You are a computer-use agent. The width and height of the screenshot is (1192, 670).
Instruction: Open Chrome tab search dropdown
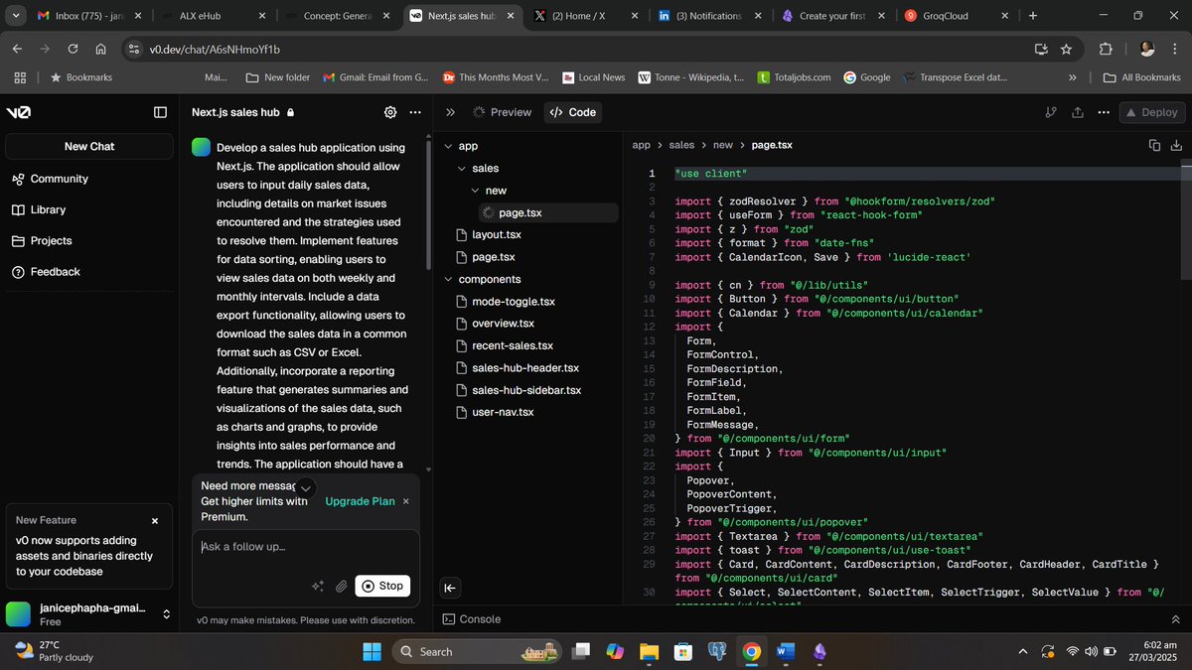coord(16,16)
